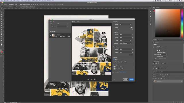Click the grid icon in Rulers & Grids
The image size is (184, 103).
click(x=156, y=63)
